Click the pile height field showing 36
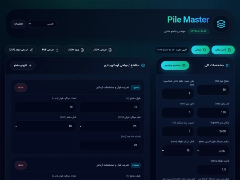Image resolution: width=240 pixels, height=180 pixels. (x=213, y=90)
